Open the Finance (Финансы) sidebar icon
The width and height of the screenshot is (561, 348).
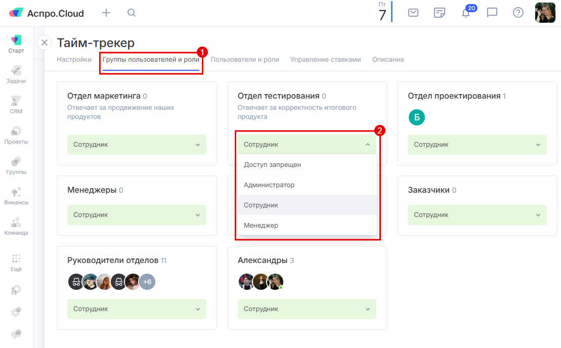(16, 195)
